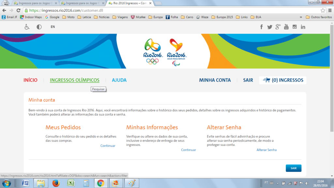Click the Alterar Senha link
Screen dimensions: 334x188
click(x=266, y=150)
